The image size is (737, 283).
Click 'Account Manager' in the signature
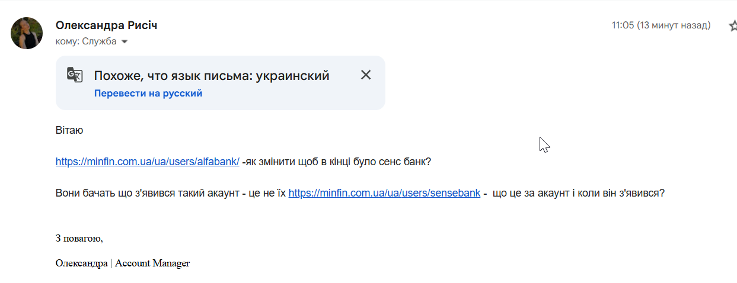[152, 263]
